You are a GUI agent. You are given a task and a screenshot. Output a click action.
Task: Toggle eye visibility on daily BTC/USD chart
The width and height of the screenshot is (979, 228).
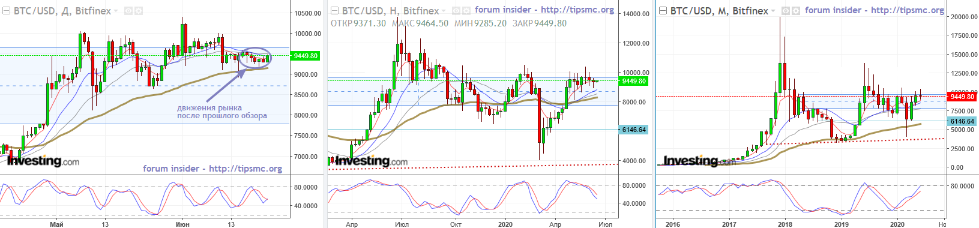(x=128, y=11)
